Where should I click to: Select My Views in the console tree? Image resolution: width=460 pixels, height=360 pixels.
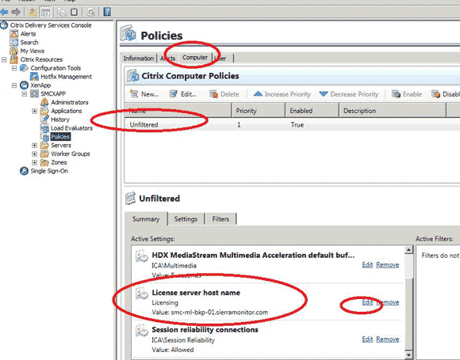pyautogui.click(x=33, y=51)
